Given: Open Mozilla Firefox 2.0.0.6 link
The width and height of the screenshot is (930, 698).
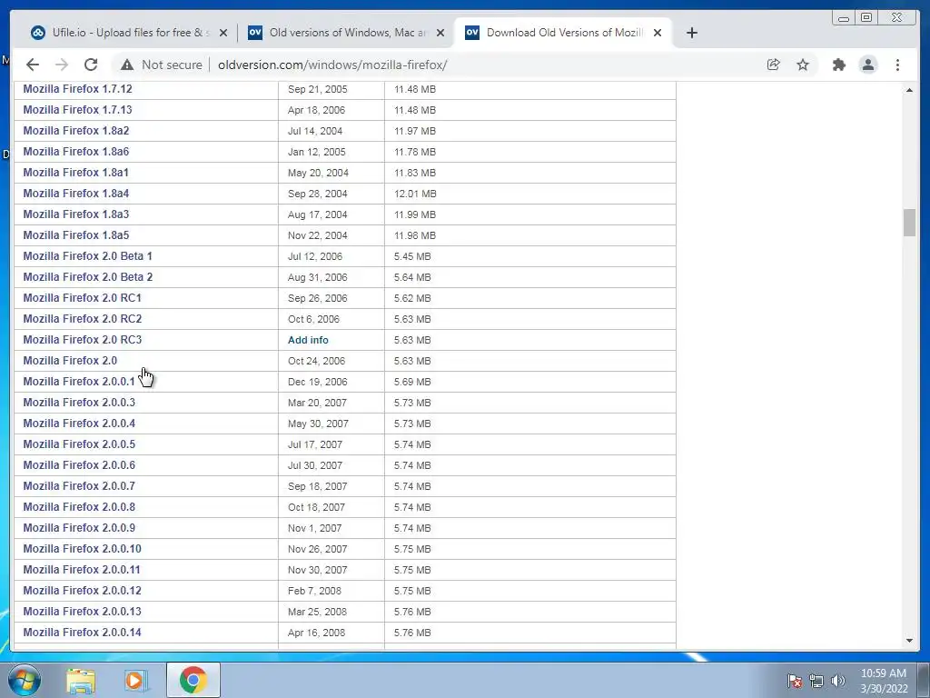Looking at the screenshot, I should [x=79, y=465].
